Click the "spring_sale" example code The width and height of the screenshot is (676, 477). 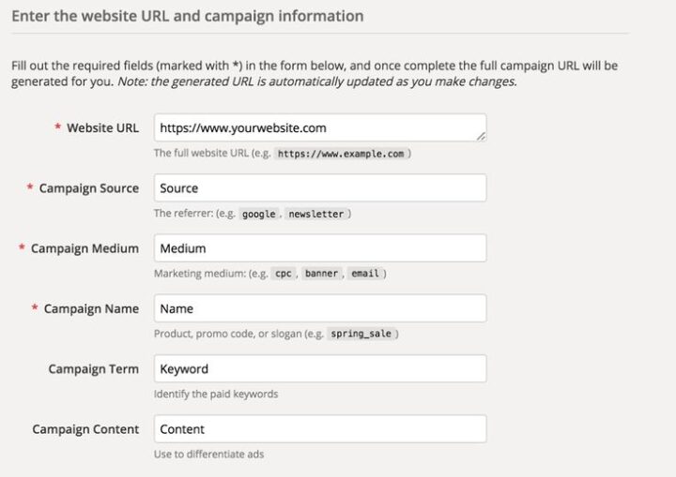point(361,335)
